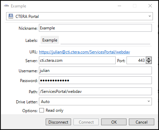
Task: Click the empty Labels entry field
Action: [105, 41]
